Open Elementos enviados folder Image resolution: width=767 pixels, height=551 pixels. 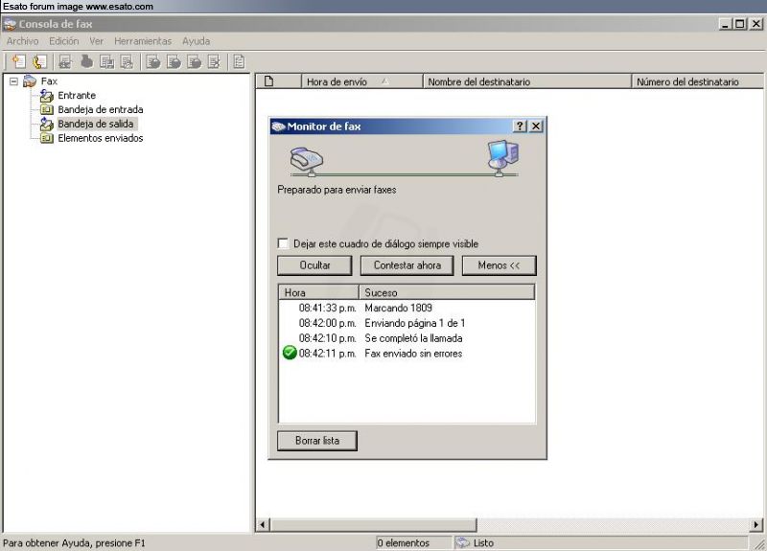pos(100,138)
